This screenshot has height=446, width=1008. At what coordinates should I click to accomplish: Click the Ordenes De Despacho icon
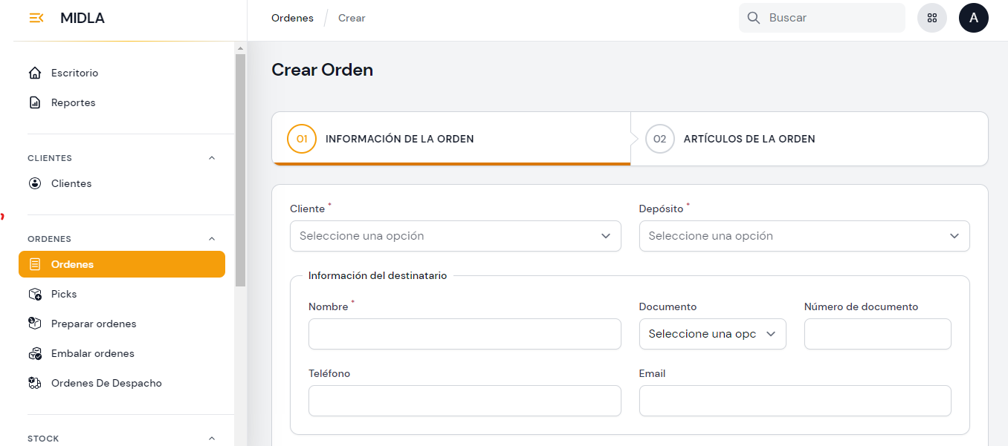click(35, 384)
